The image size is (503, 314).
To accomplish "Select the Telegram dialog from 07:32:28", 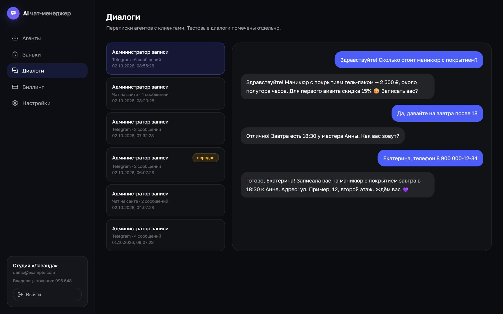I will (165, 128).
